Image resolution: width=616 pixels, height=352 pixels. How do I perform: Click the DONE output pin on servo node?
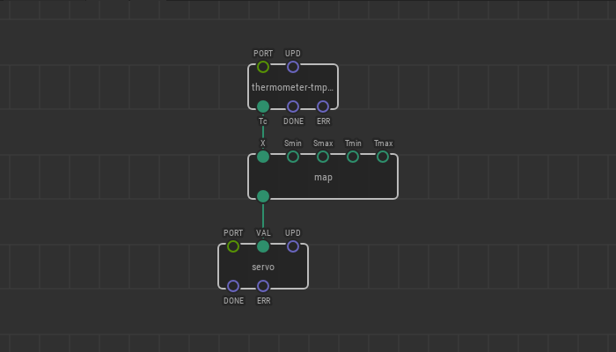233,286
